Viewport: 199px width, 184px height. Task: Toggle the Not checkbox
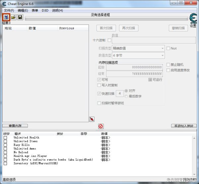pos(168,48)
